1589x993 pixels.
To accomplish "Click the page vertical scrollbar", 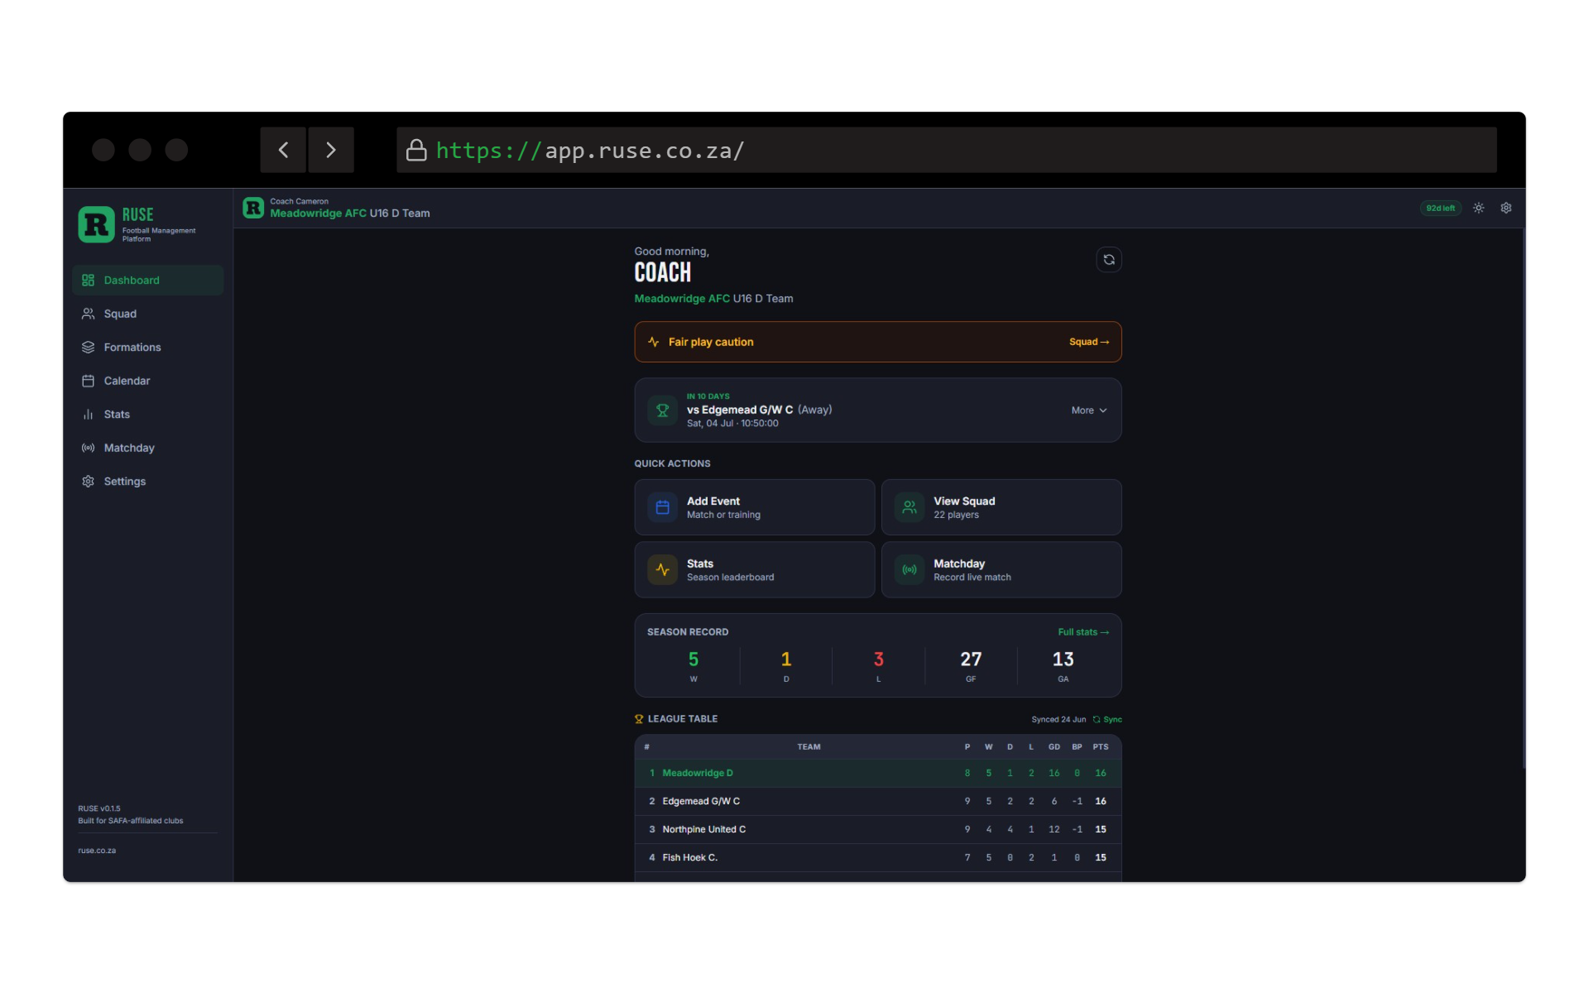I will coord(1523,498).
